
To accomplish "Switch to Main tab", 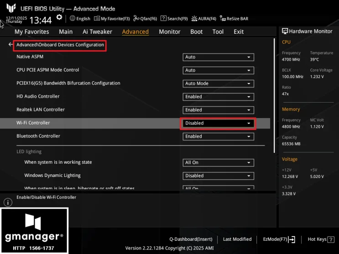I will [66, 32].
